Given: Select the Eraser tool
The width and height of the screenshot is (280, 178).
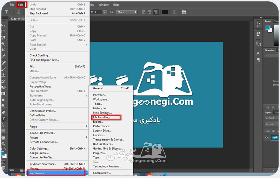Looking at the screenshot, I should 4,88.
